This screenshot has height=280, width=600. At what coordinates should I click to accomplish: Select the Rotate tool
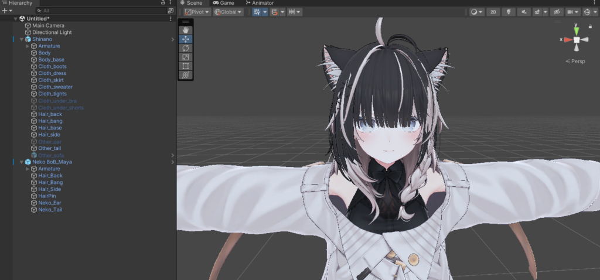click(x=186, y=48)
